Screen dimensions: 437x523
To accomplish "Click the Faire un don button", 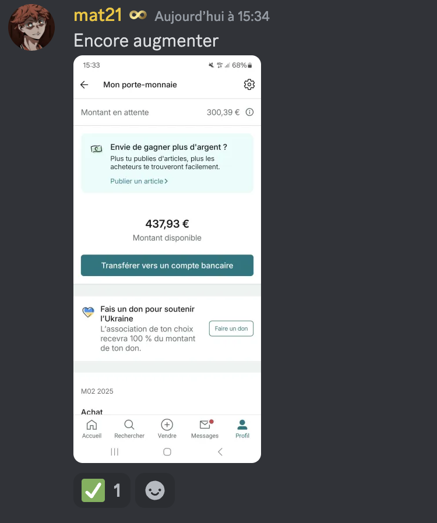I will pyautogui.click(x=231, y=328).
